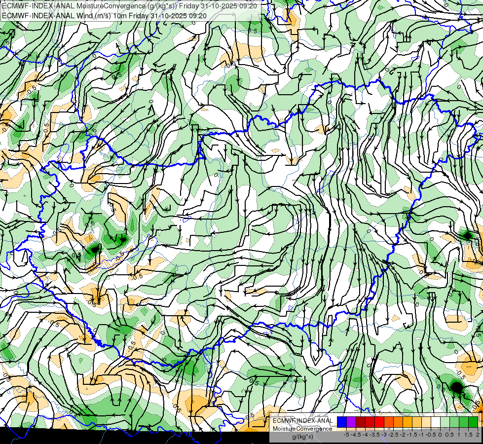Click the light orange swatch between -1.5 and -1
The height and width of the screenshot is (444, 483).
tap(417, 422)
